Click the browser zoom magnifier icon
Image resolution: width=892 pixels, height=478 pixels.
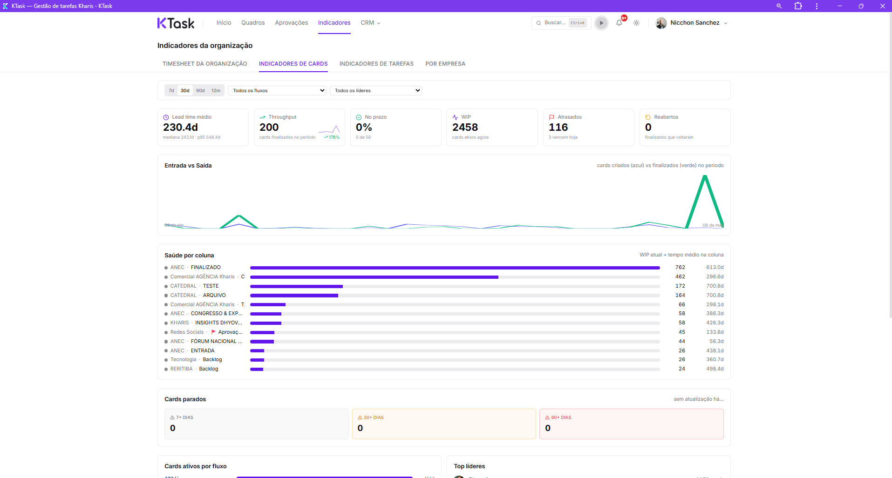(779, 6)
